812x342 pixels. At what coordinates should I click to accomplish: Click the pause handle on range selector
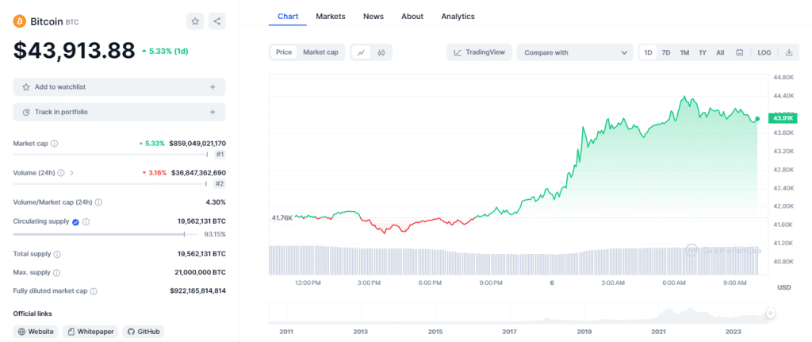tap(771, 313)
